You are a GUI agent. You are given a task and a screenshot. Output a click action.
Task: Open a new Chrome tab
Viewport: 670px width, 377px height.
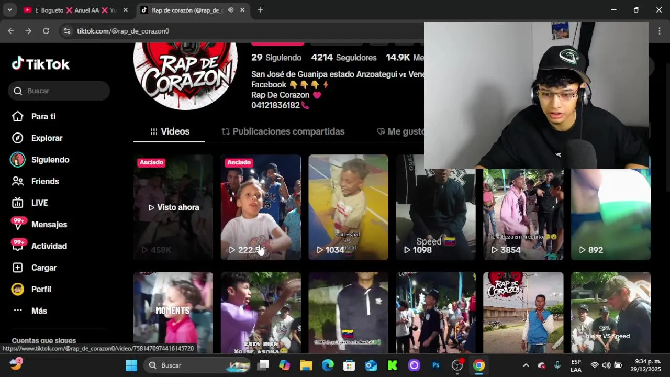[260, 10]
